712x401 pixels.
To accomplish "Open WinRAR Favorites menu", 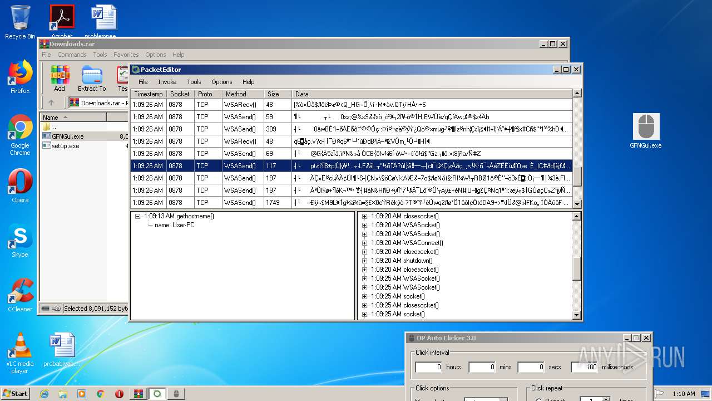I will click(126, 55).
